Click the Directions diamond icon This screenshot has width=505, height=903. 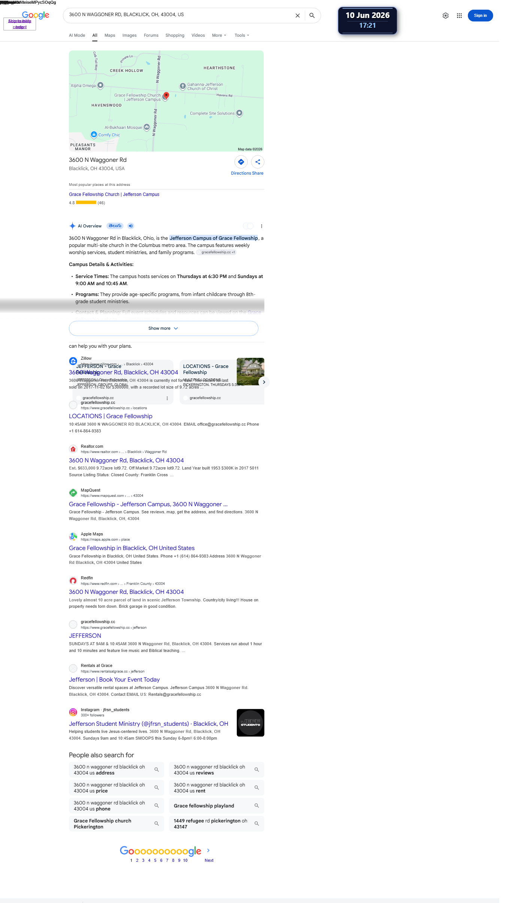coord(241,162)
